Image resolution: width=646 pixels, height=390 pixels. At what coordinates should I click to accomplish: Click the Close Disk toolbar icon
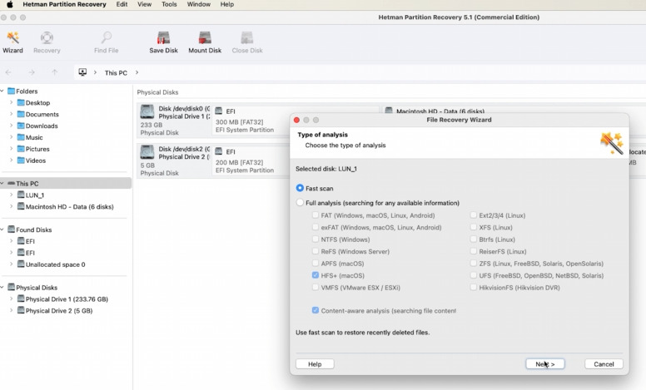(x=246, y=42)
